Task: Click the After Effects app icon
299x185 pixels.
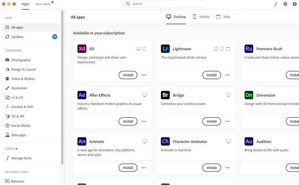Action: click(82, 95)
